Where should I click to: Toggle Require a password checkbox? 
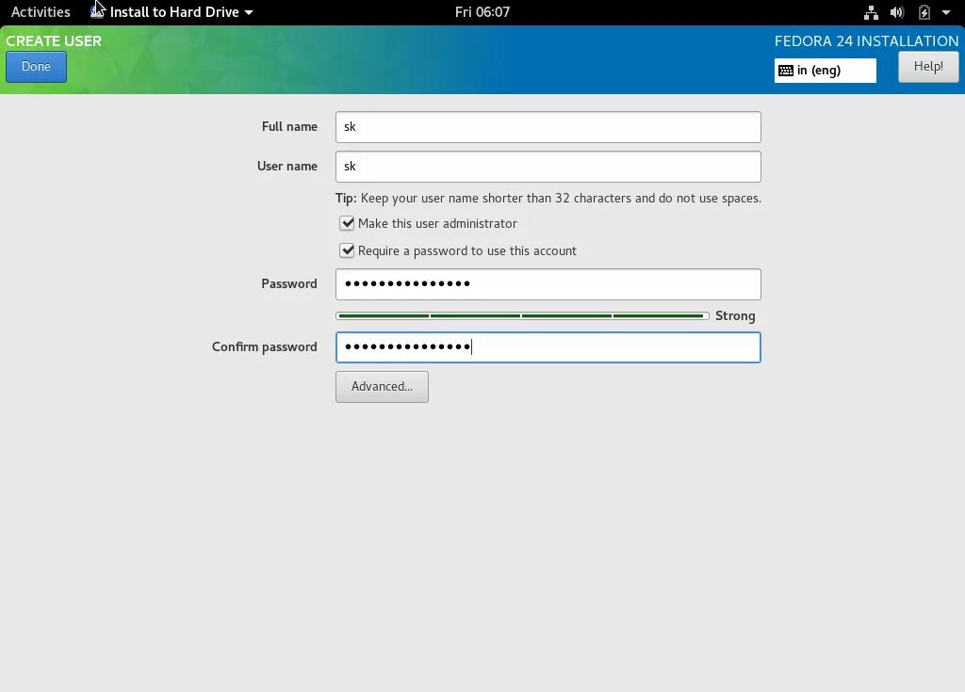(347, 250)
